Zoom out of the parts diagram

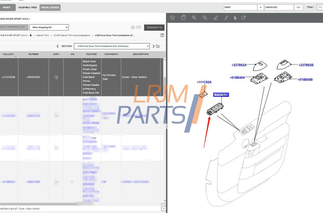coord(205,18)
